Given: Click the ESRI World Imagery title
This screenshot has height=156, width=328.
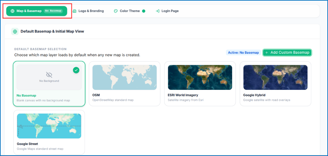Looking at the screenshot, I should (x=183, y=95).
